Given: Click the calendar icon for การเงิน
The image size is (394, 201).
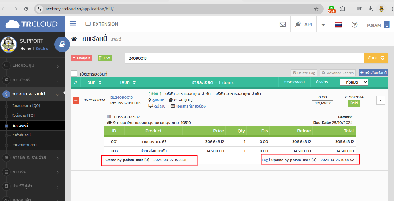Looking at the screenshot, I should (6, 172).
